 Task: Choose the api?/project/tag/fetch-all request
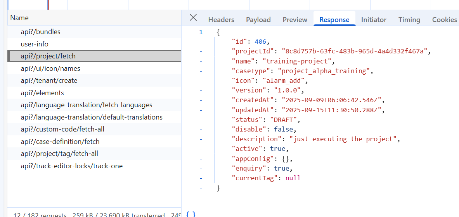[x=59, y=154]
